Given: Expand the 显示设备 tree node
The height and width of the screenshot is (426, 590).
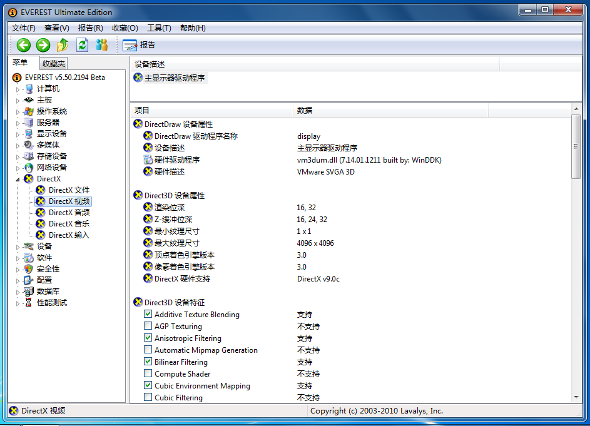Looking at the screenshot, I should tap(18, 134).
